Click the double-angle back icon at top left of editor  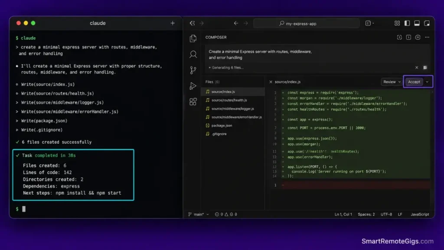[192, 23]
